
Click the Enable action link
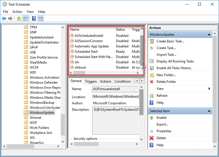pos(161,118)
